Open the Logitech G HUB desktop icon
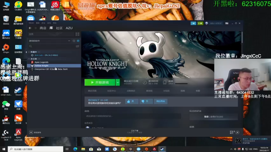The height and width of the screenshot is (152, 271). (6, 135)
